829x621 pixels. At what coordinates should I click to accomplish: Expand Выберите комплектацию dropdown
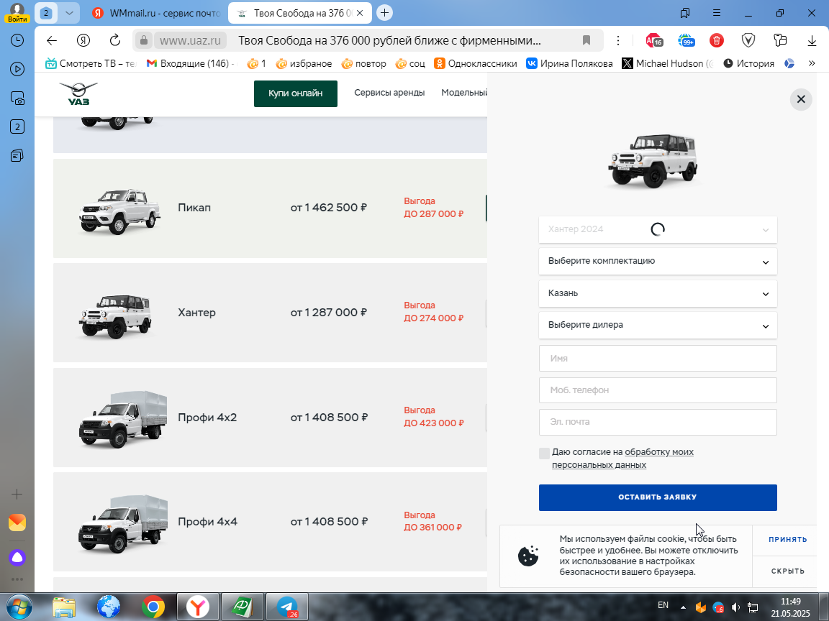click(x=658, y=262)
